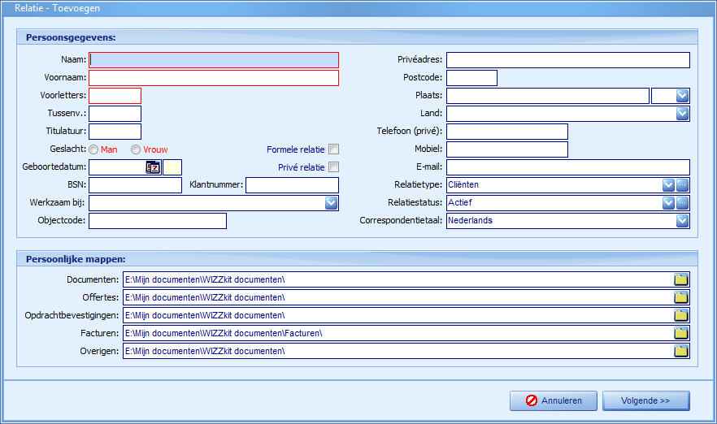Open the Land dropdown list
717x424 pixels.
pyautogui.click(x=682, y=114)
